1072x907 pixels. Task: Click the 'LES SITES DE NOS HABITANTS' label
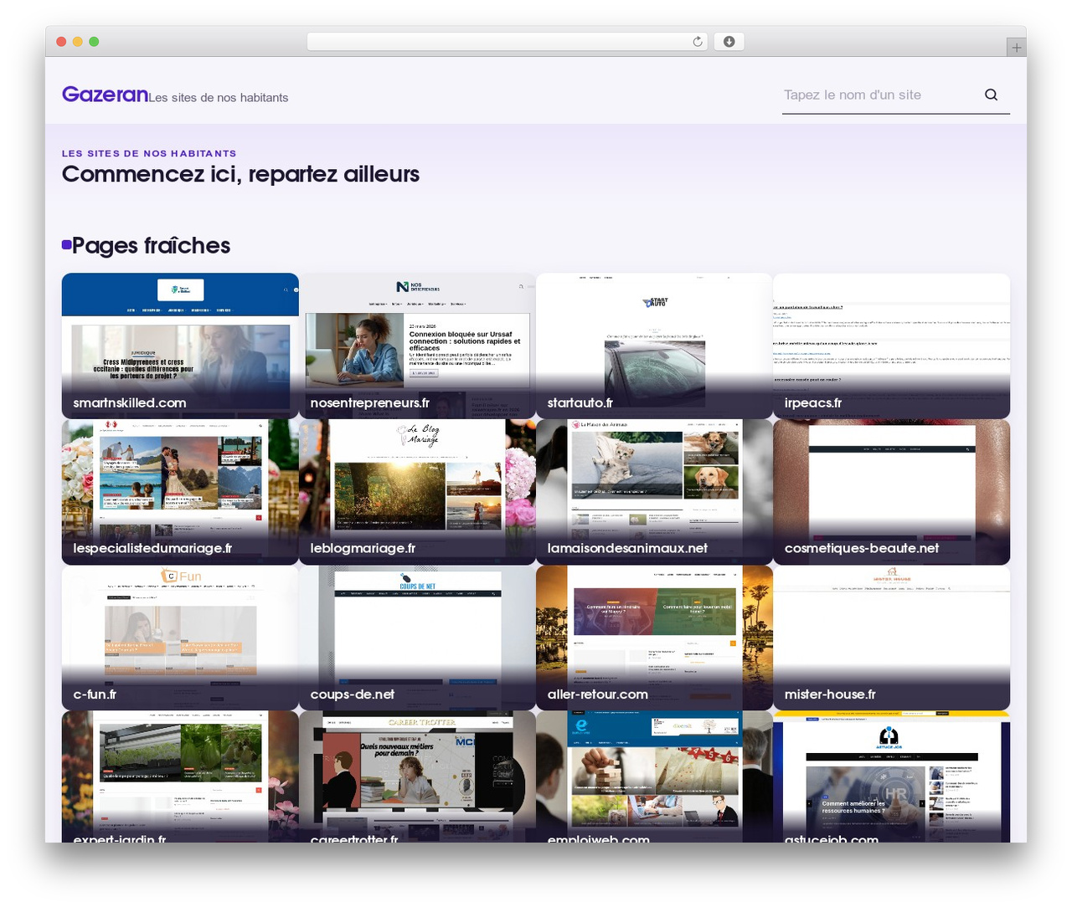pyautogui.click(x=149, y=153)
